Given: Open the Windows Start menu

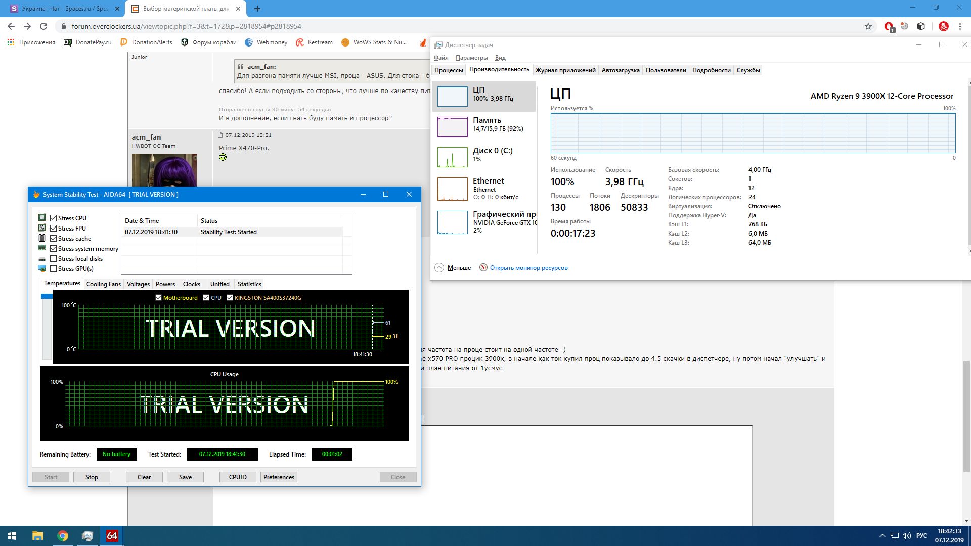Looking at the screenshot, I should click(x=12, y=536).
